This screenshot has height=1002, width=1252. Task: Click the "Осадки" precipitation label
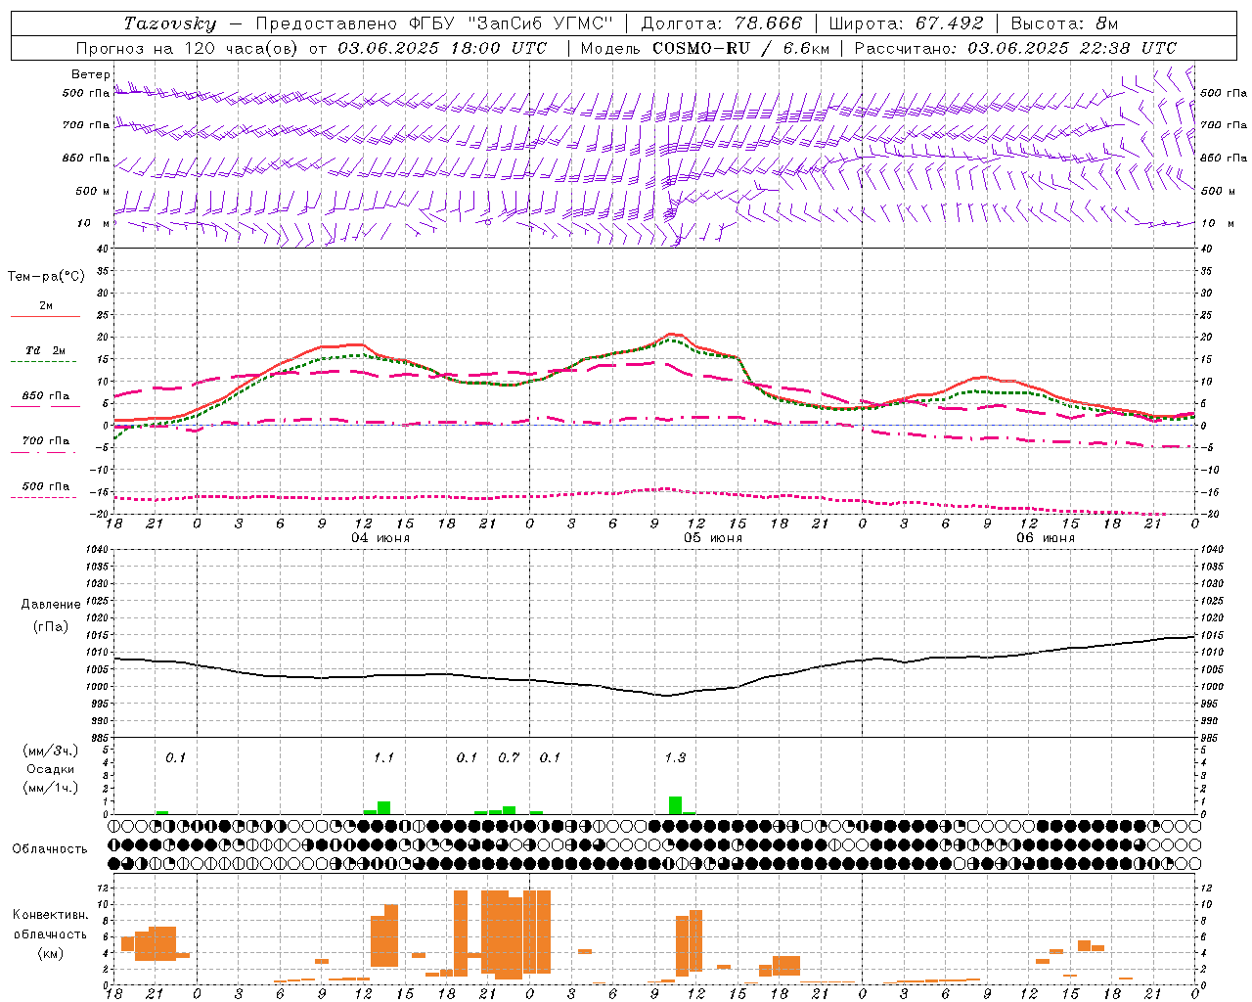pyautogui.click(x=50, y=769)
